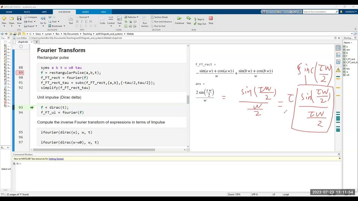
Task: Click Step In
Action: (199, 19)
